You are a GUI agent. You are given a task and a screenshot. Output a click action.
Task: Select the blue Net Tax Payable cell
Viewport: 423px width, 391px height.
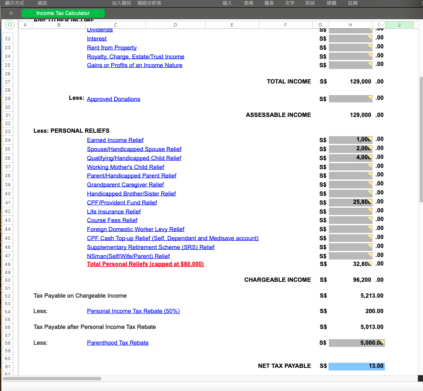point(357,366)
